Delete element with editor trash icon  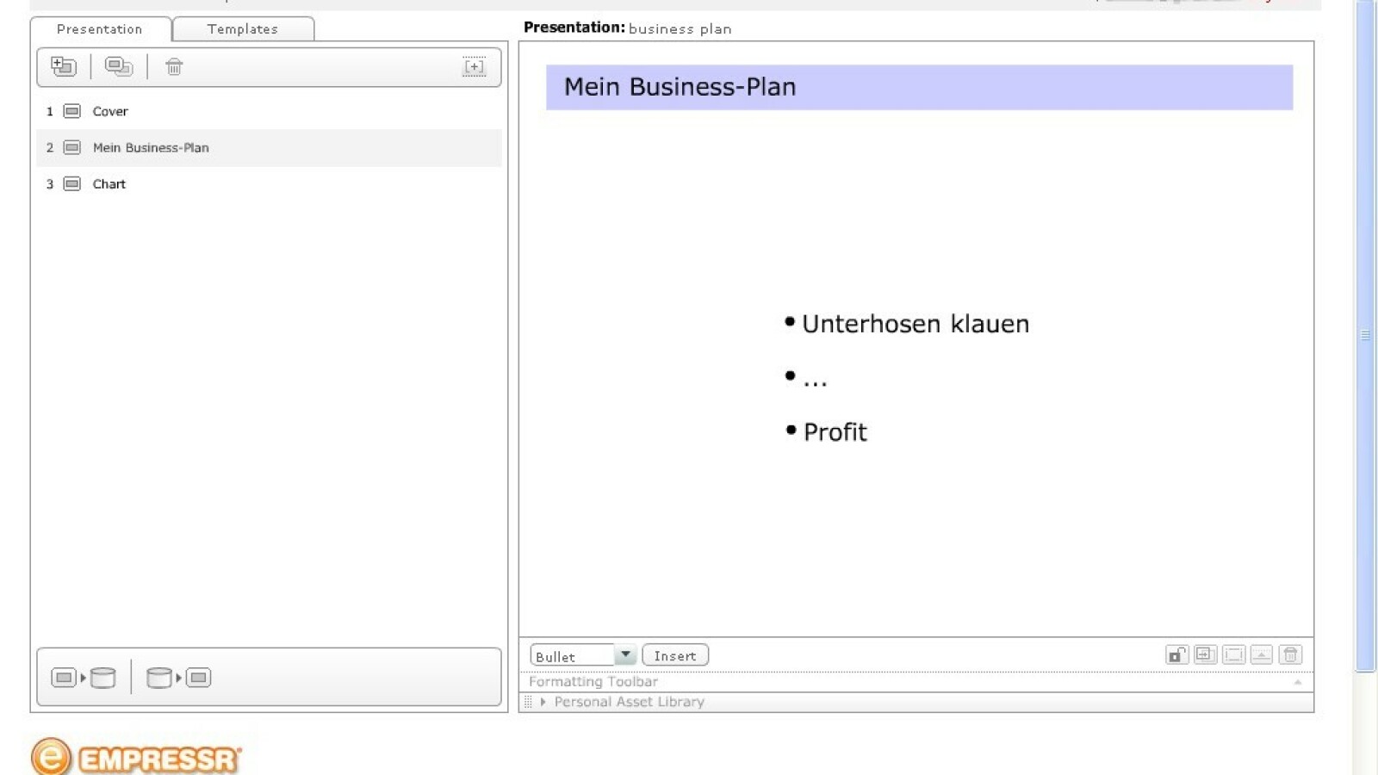pyautogui.click(x=1290, y=655)
